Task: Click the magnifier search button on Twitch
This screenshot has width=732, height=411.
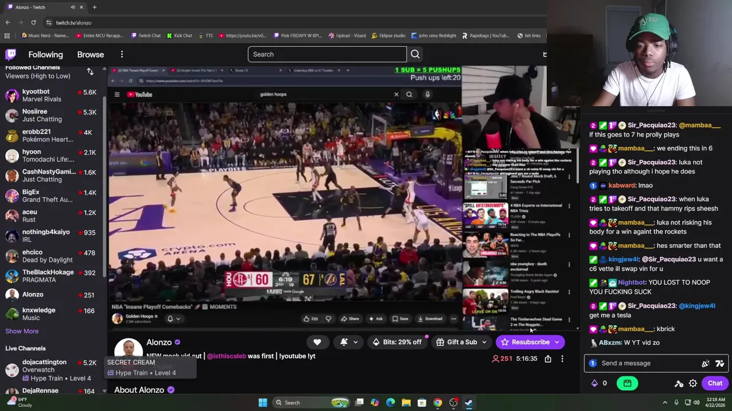Action: click(415, 54)
